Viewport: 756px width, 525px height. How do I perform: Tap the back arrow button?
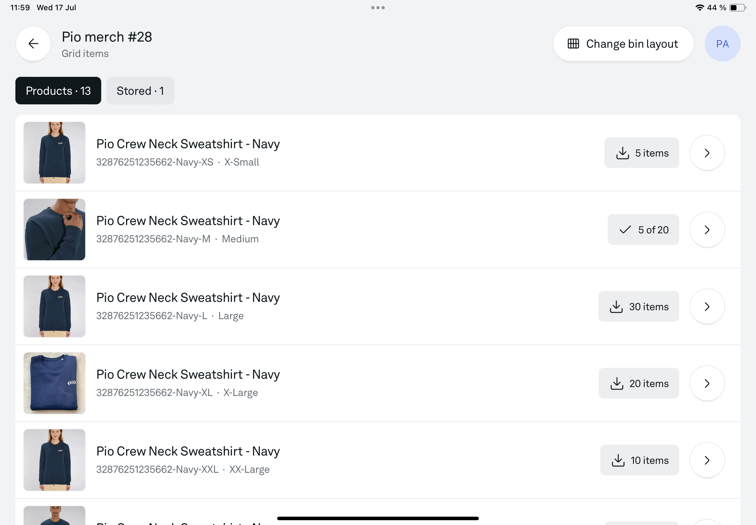33,44
